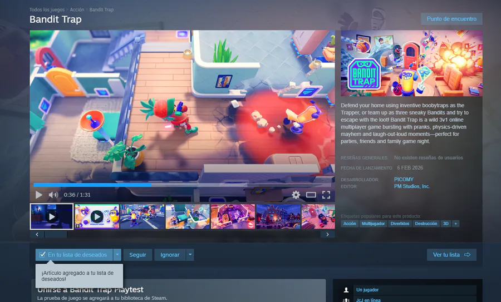Open the Bandit Trap header capsule image
Viewport: 501px width, 302px height.
pyautogui.click(x=411, y=63)
